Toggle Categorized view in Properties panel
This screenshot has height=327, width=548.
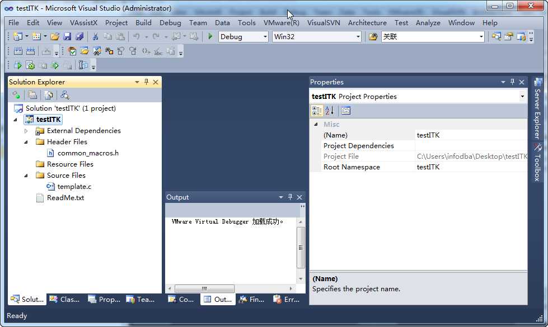click(317, 111)
